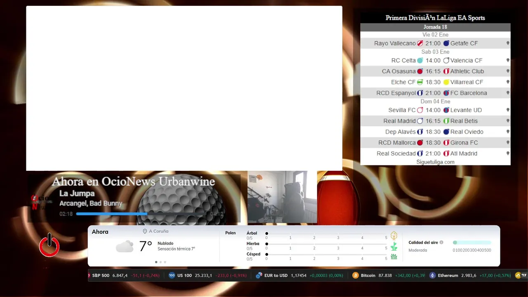528x297 pixels.
Task: Click the La Jumpa song title
Action: tap(77, 193)
